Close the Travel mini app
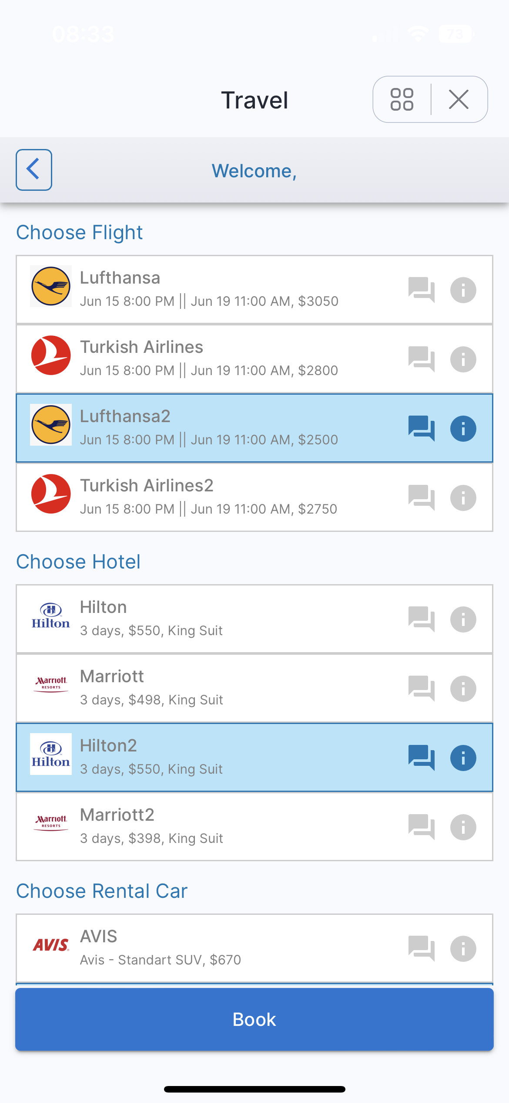 (459, 99)
